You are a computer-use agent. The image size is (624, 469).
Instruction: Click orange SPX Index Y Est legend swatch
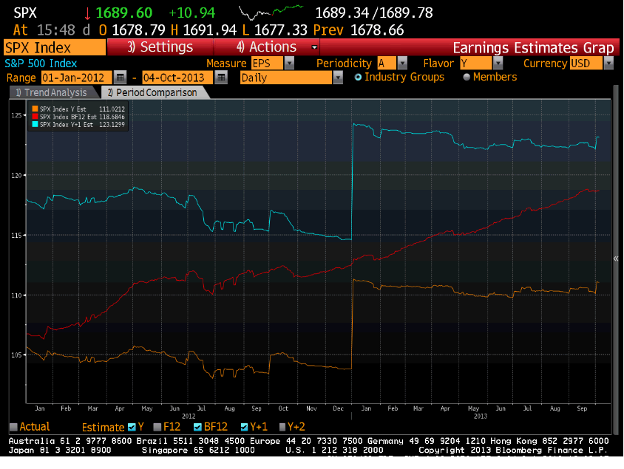35,109
